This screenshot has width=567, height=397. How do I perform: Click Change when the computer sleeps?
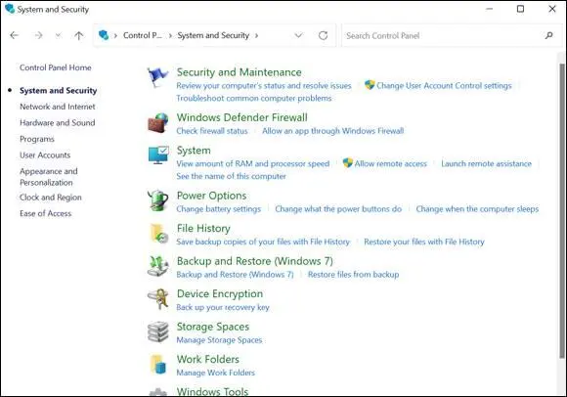(x=477, y=209)
